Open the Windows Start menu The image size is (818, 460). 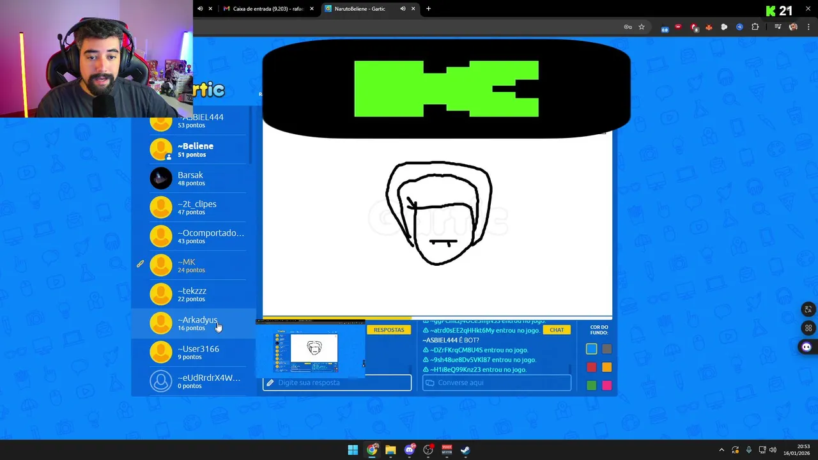[353, 450]
